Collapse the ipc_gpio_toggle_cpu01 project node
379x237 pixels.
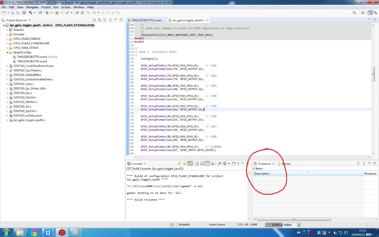pos(4,25)
